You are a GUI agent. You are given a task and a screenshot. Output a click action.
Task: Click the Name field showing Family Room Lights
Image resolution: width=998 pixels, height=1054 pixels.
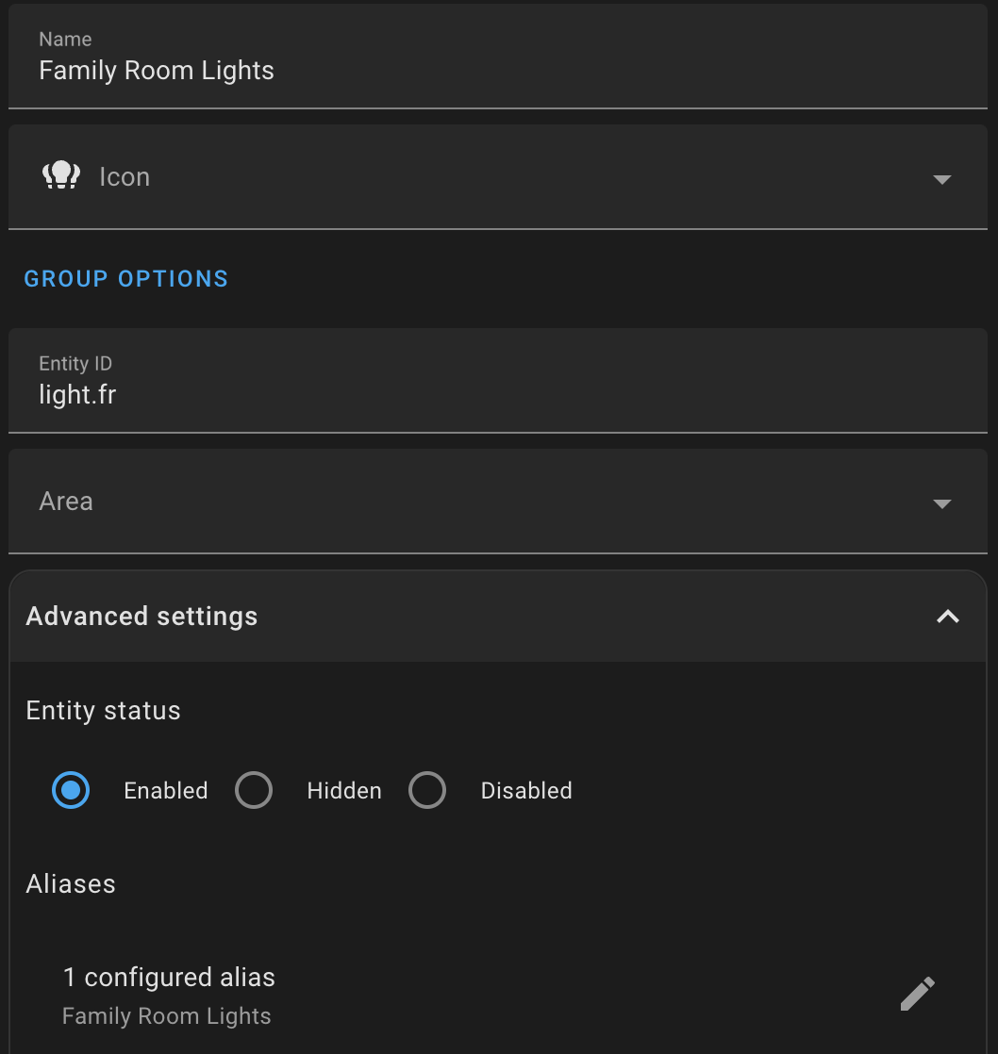pyautogui.click(x=157, y=70)
